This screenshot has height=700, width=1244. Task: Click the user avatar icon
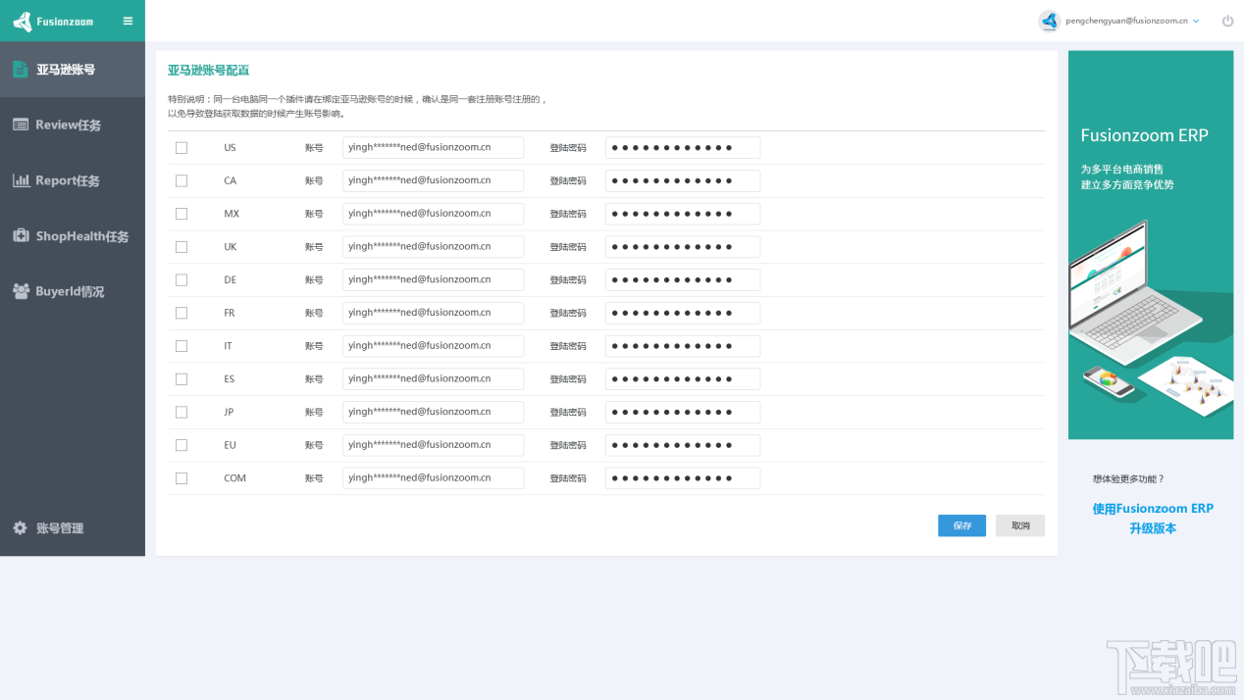pos(1050,21)
